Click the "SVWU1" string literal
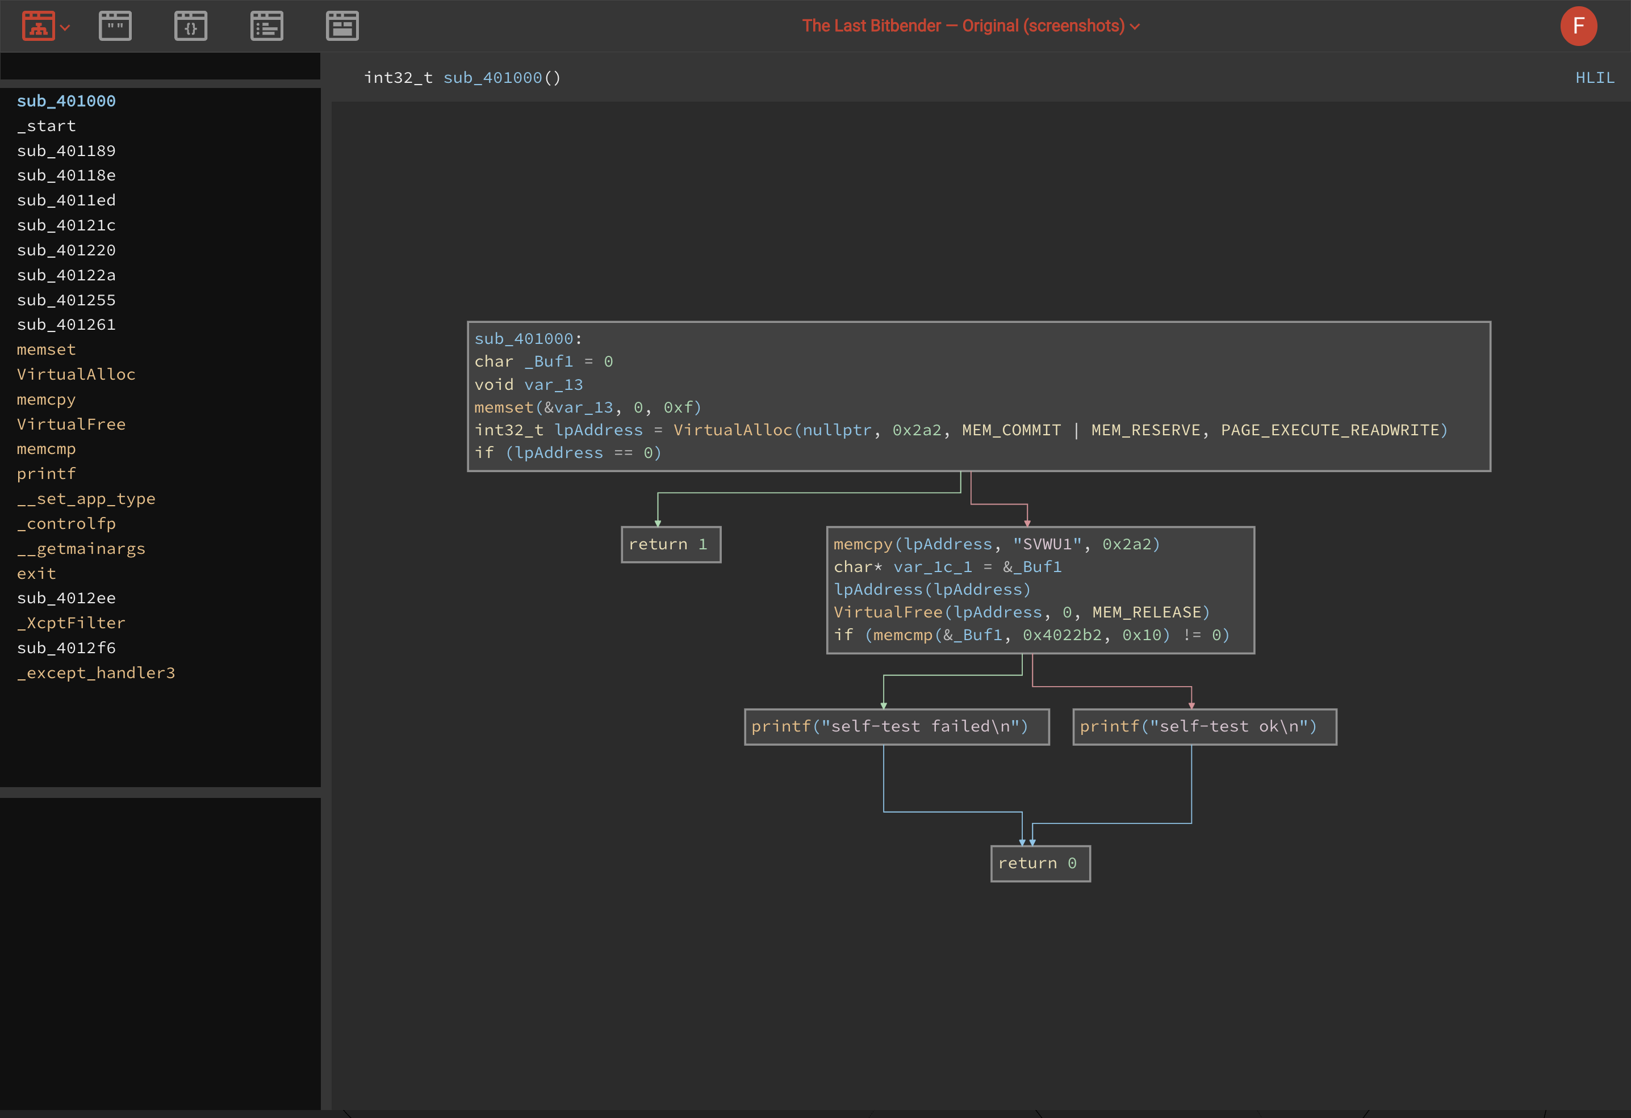The width and height of the screenshot is (1631, 1118). pos(1047,544)
